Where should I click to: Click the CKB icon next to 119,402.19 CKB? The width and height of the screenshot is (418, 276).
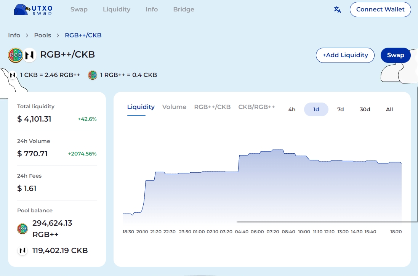point(22,250)
